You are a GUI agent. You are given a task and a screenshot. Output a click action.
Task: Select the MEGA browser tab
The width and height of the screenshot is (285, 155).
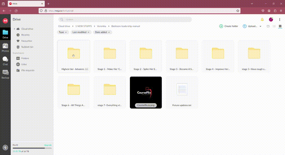(x=26, y=4)
